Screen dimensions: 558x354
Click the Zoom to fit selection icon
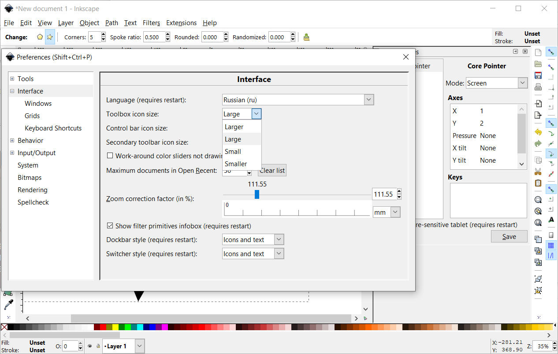click(x=538, y=200)
